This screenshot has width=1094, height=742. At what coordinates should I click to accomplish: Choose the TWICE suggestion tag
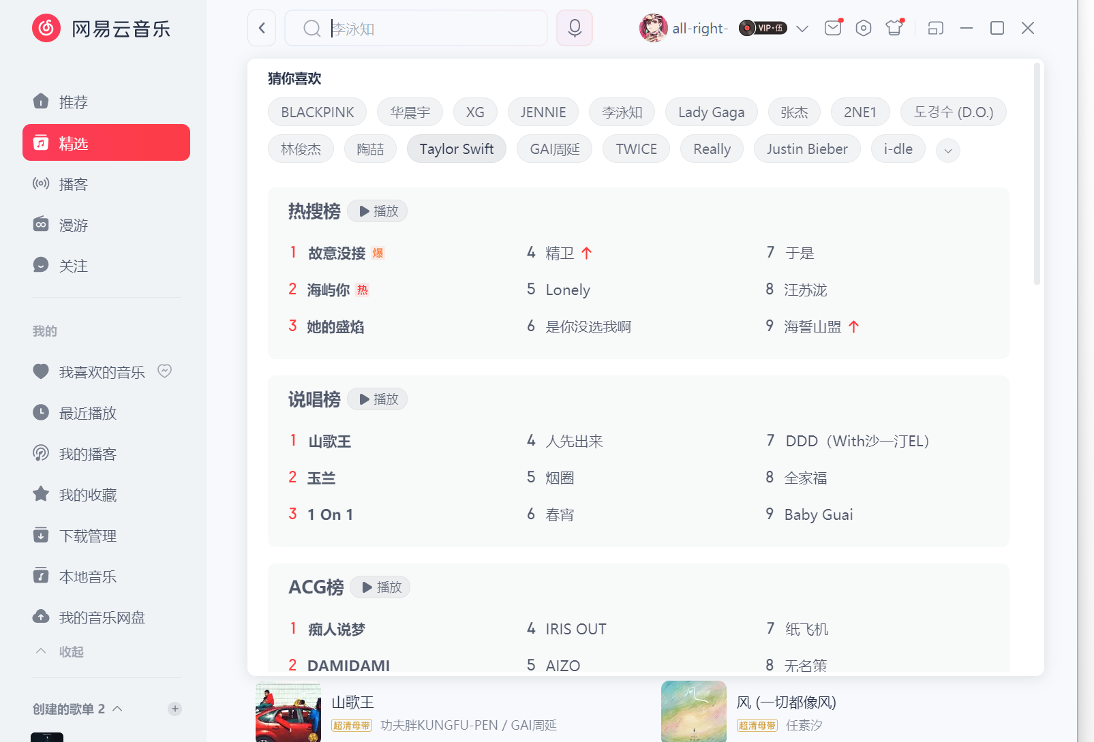pyautogui.click(x=637, y=149)
